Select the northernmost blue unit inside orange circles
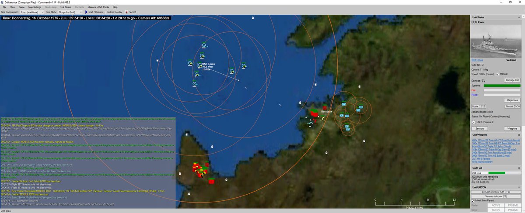525x213 pixels. [343, 104]
